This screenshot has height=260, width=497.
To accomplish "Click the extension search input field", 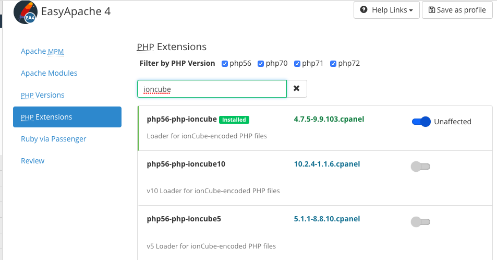I will [x=212, y=89].
